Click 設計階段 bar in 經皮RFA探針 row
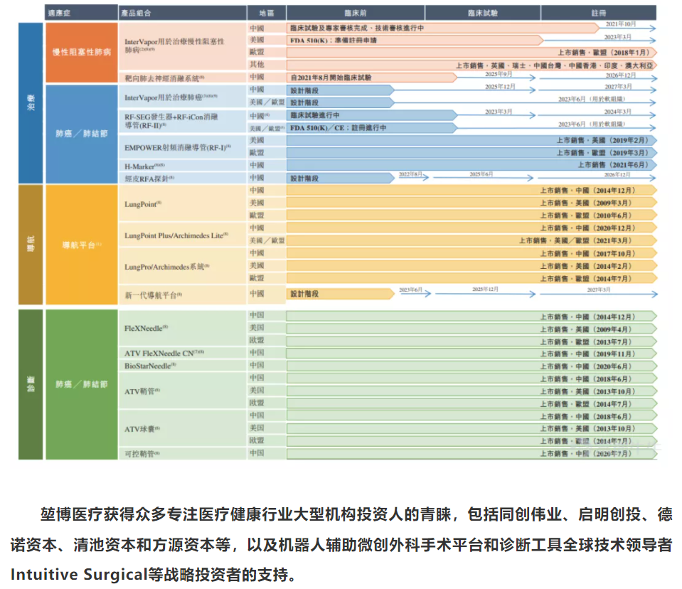 pyautogui.click(x=341, y=178)
